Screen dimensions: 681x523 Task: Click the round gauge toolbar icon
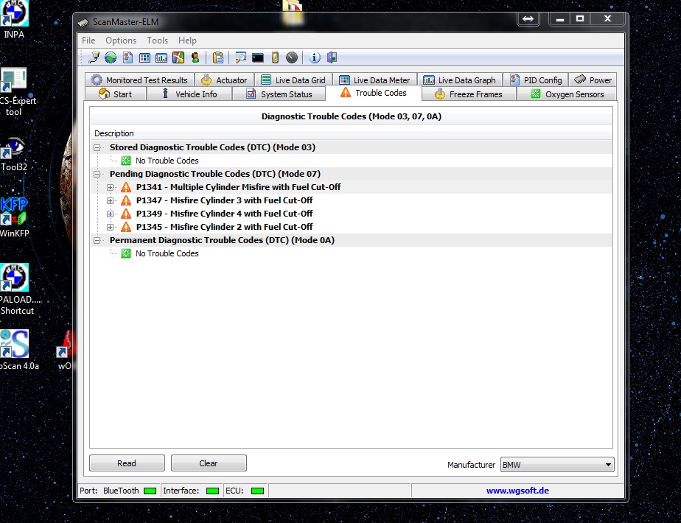coord(292,57)
